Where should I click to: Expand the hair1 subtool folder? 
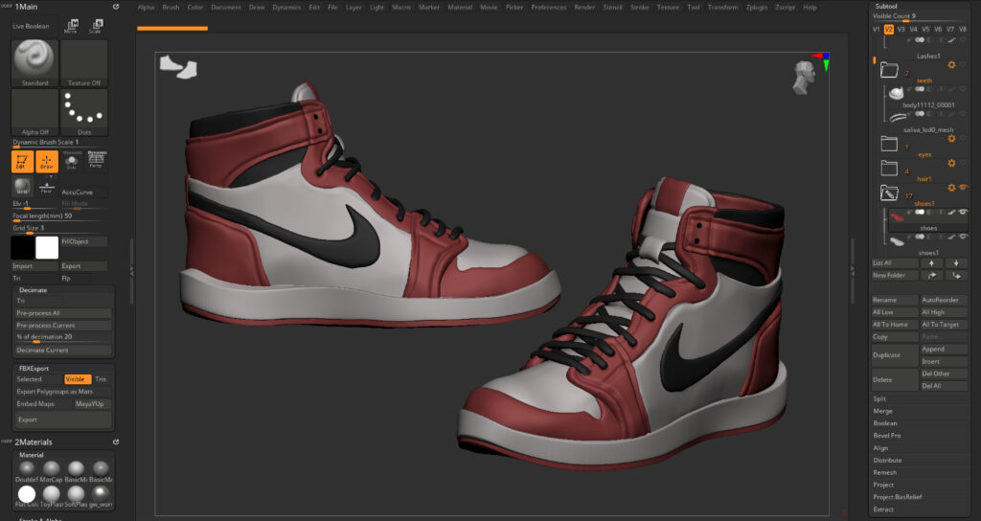pyautogui.click(x=889, y=168)
